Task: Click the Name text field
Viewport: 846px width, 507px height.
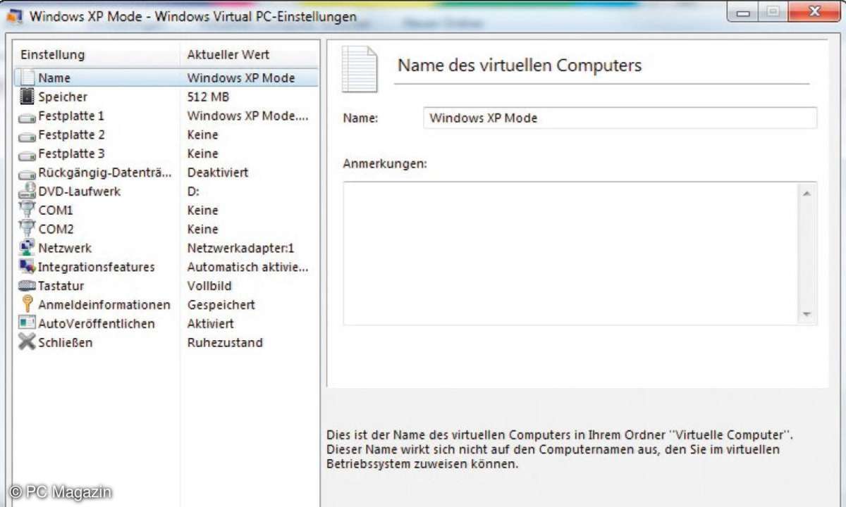Action: (x=620, y=118)
